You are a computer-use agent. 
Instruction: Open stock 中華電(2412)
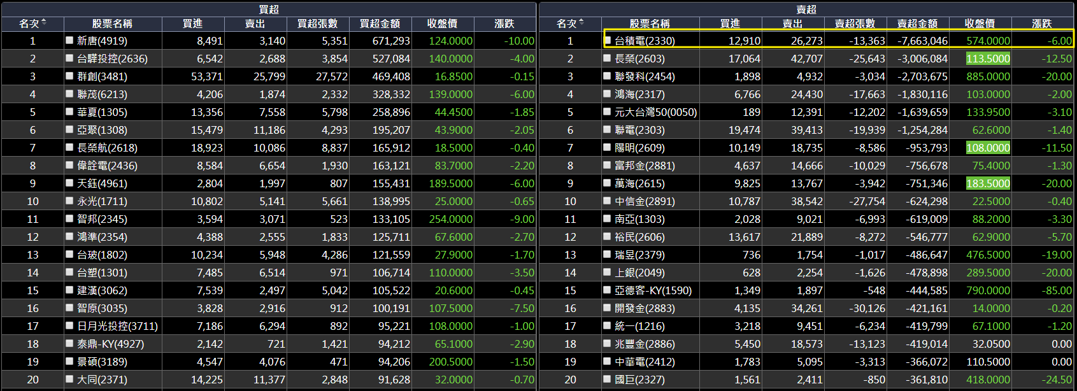(x=645, y=362)
